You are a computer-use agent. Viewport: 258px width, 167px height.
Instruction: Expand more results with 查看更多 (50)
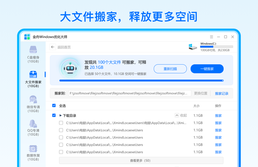tap(141, 160)
